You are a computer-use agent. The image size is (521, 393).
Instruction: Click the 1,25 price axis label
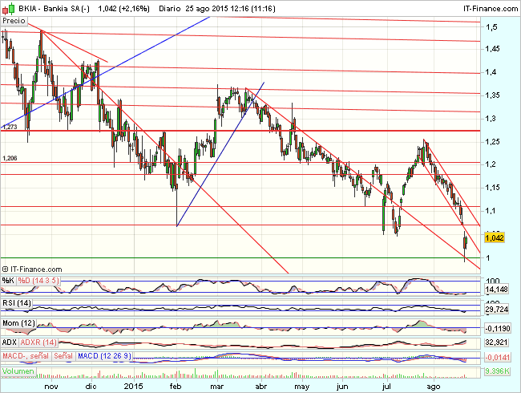[x=492, y=142]
